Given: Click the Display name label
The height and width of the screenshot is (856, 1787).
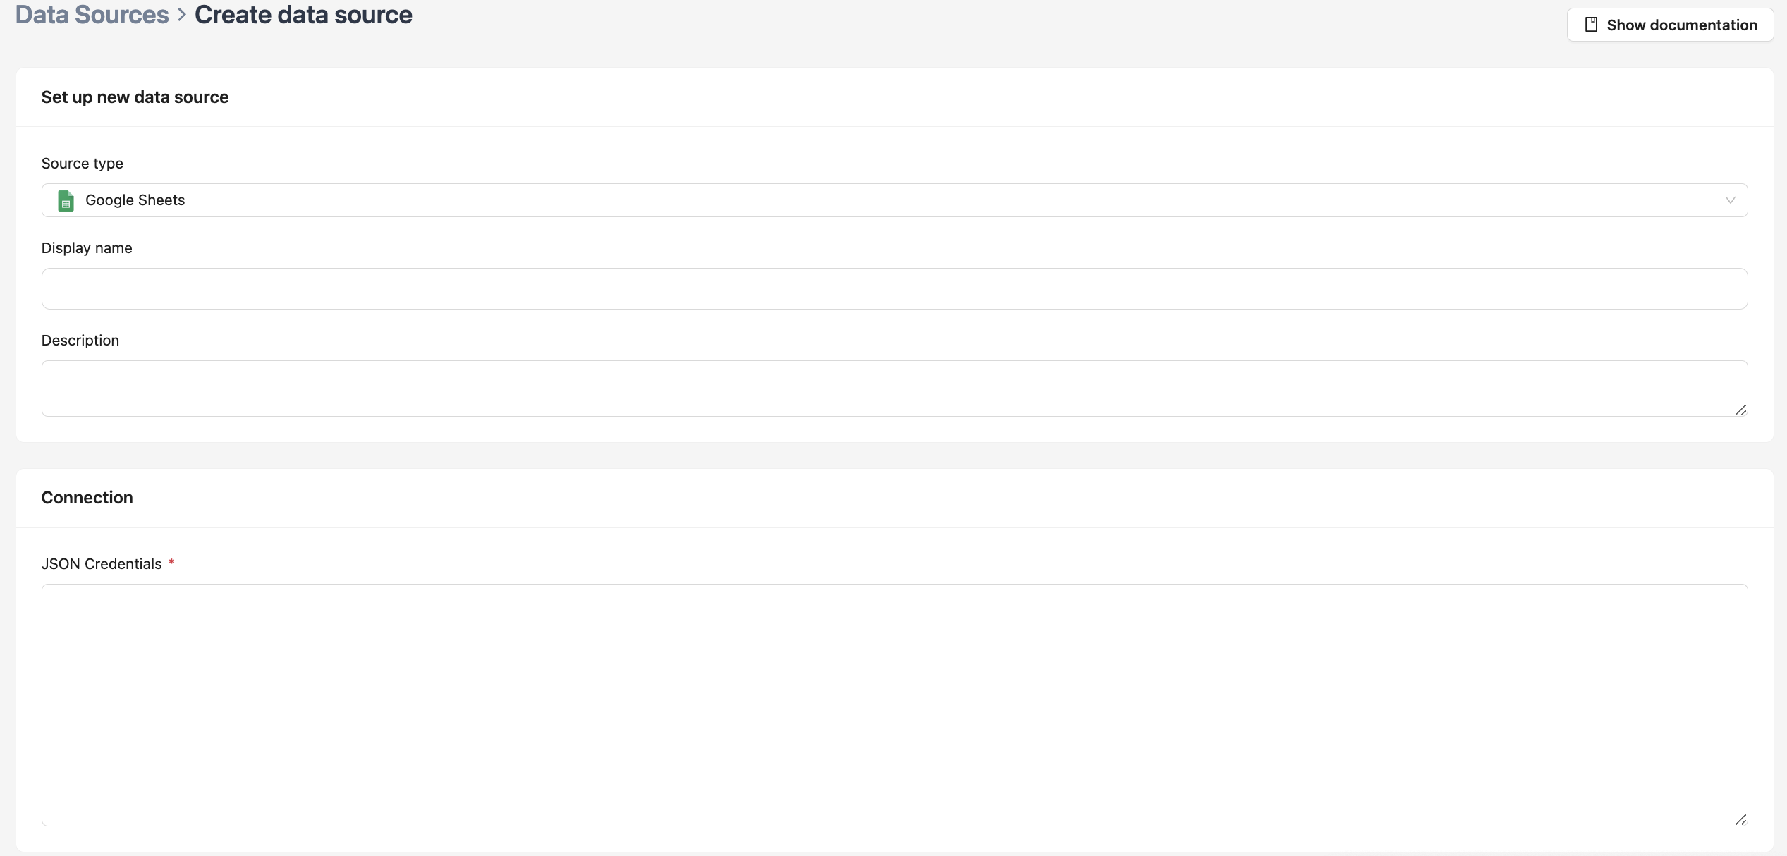Looking at the screenshot, I should click(x=86, y=247).
